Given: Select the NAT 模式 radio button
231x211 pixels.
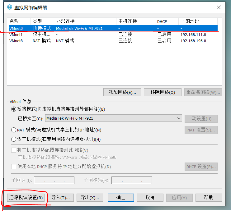Looking at the screenshot, I should click(14, 130).
